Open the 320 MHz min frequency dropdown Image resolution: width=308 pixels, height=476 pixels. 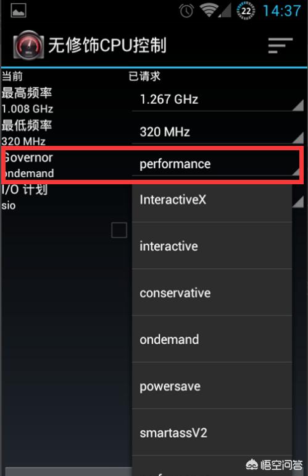[218, 132]
